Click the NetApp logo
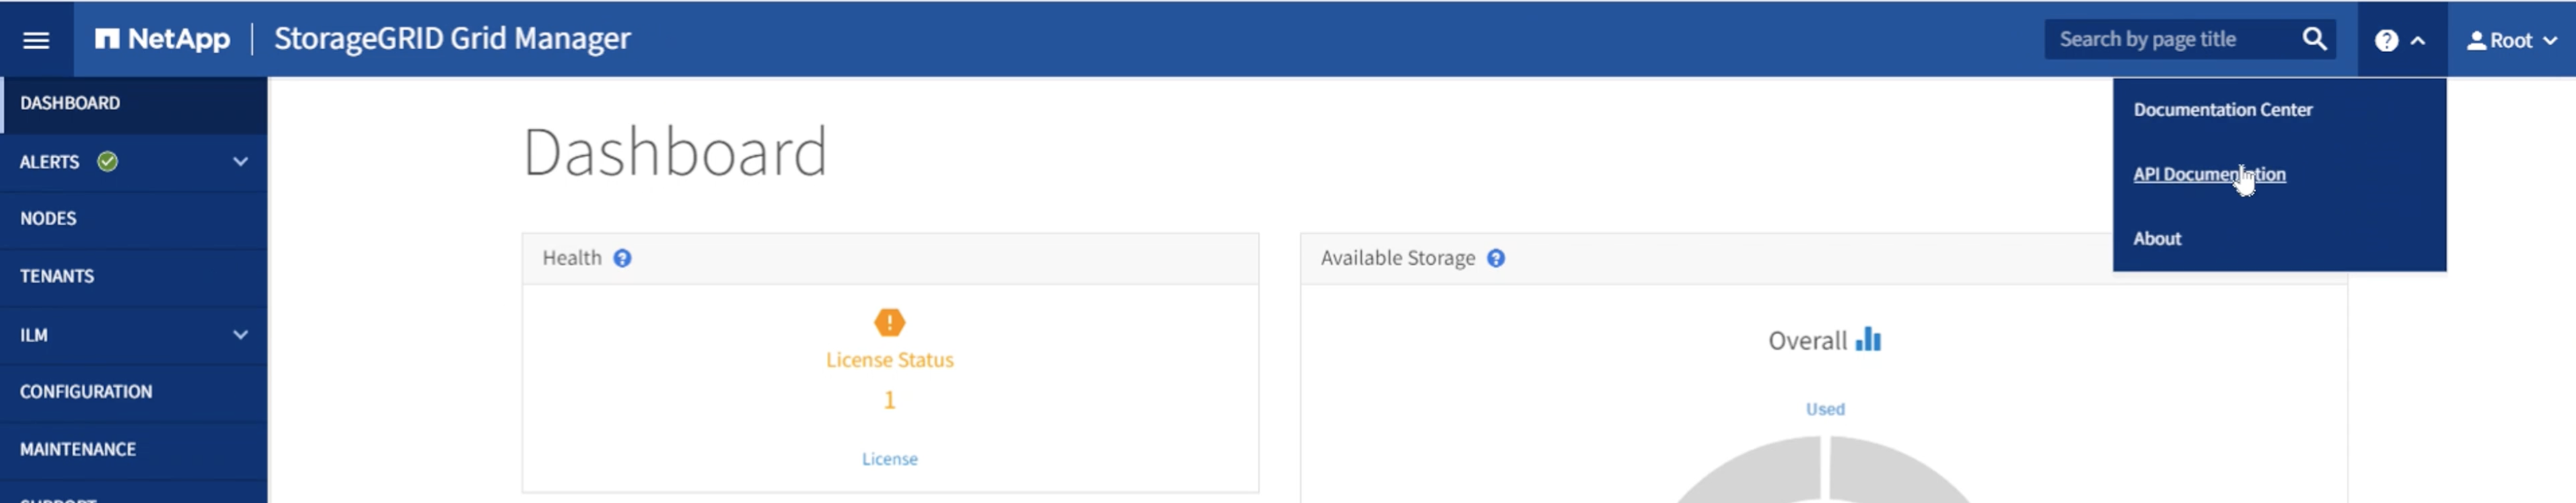 [163, 39]
